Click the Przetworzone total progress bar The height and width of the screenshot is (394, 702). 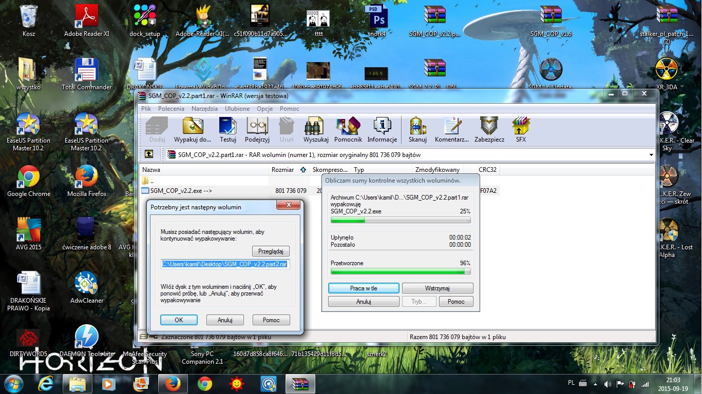401,271
